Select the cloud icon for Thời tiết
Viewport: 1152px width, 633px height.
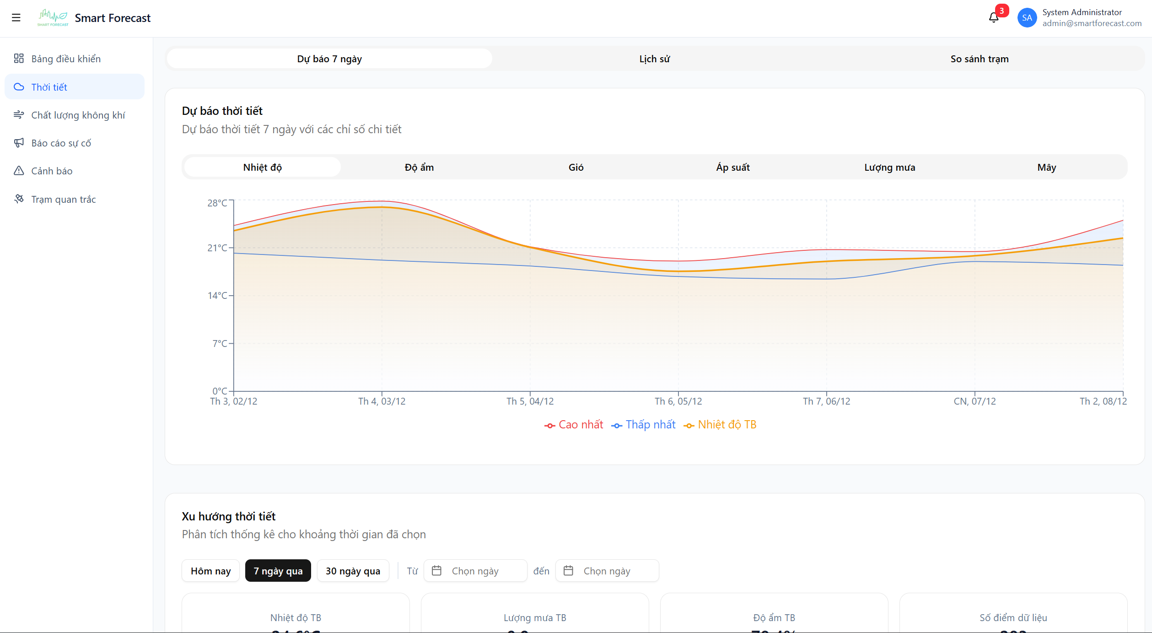[x=19, y=87]
